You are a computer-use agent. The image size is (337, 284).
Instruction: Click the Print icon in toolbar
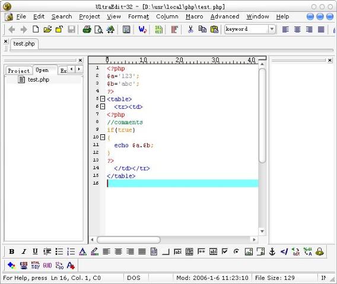[x=87, y=30]
